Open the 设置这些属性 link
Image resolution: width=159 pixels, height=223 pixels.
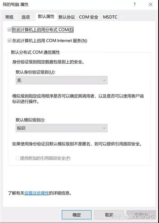pyautogui.click(x=37, y=193)
